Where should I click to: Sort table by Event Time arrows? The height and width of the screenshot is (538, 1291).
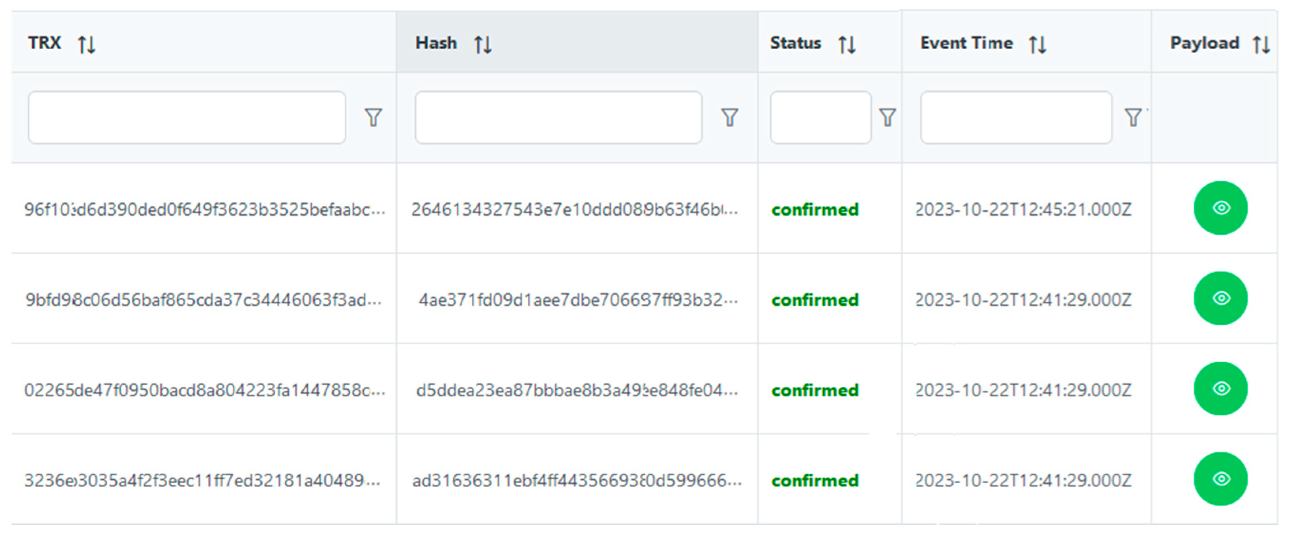pos(1037,44)
